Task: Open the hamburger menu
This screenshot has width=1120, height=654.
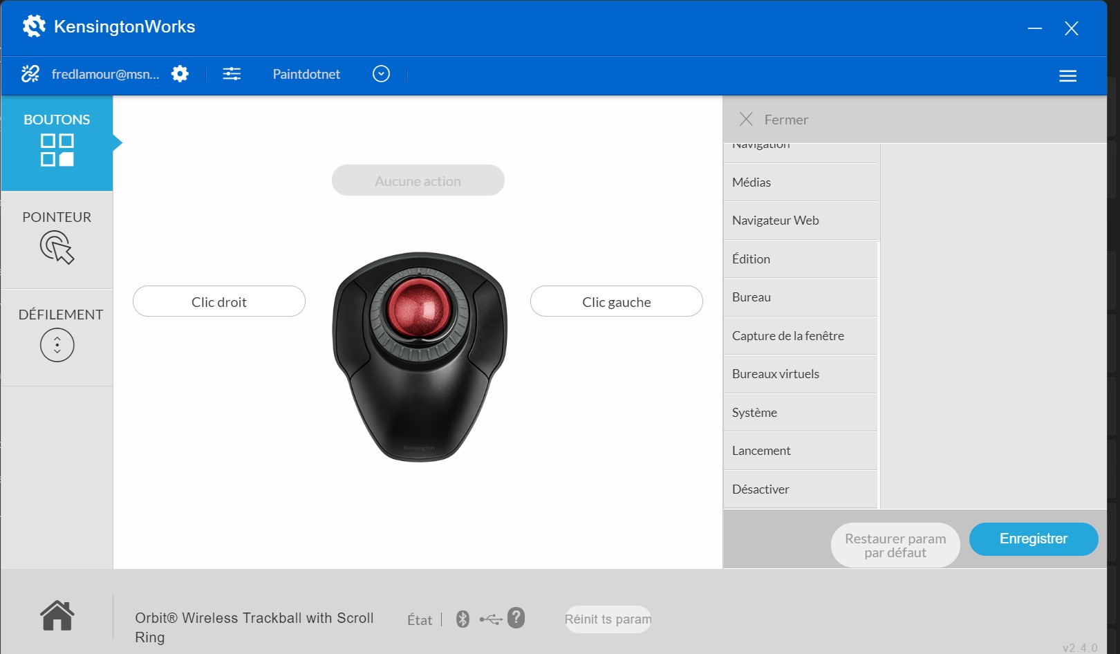Action: pos(1067,76)
